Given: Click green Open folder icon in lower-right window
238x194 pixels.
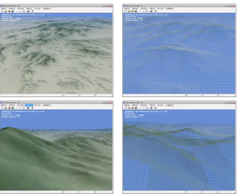Looking at the screenshot, I should pos(129,108).
